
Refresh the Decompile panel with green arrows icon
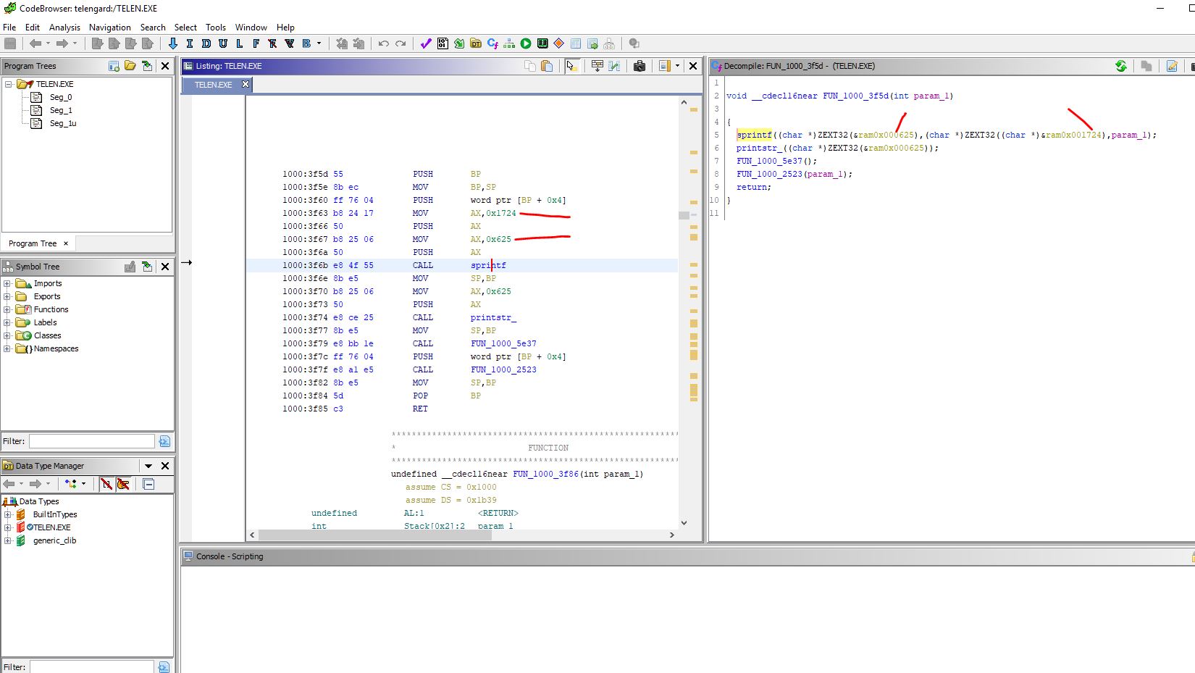point(1122,66)
